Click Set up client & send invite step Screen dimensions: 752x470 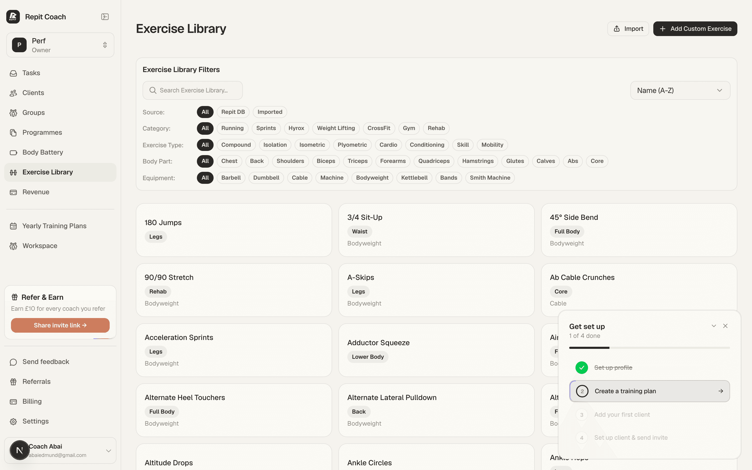tap(649, 438)
